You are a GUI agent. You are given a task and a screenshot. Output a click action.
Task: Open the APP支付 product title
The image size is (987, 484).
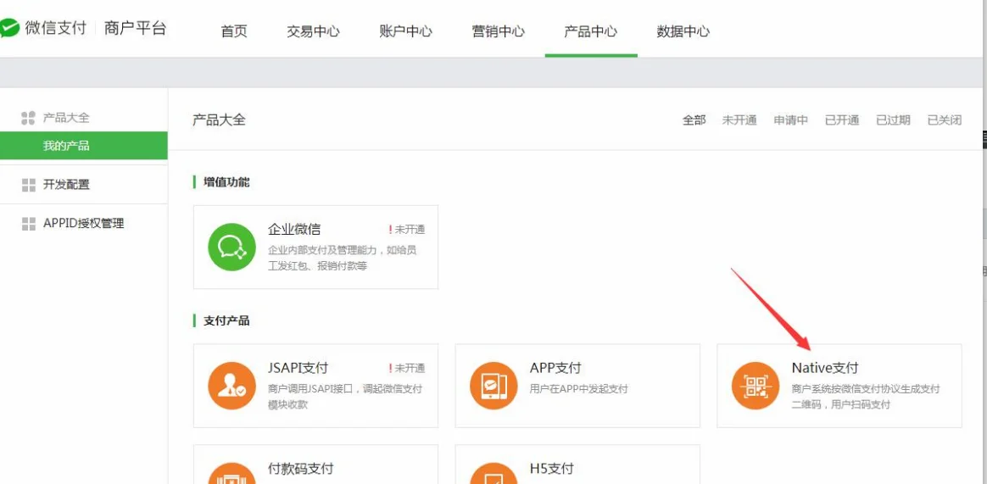555,368
